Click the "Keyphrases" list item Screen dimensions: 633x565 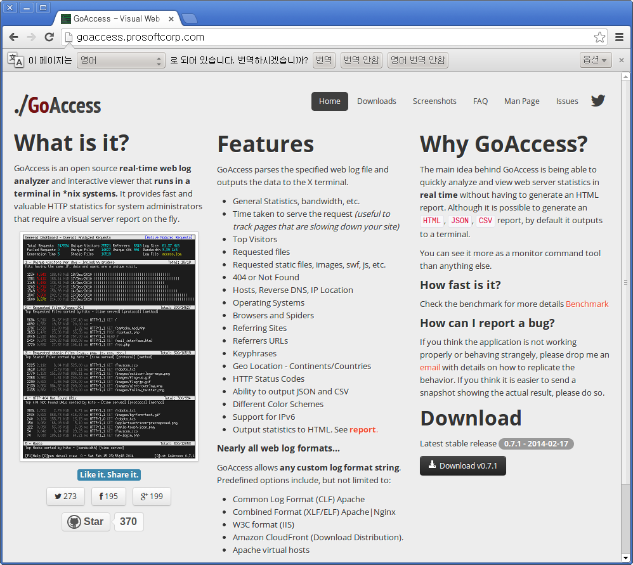click(x=254, y=354)
